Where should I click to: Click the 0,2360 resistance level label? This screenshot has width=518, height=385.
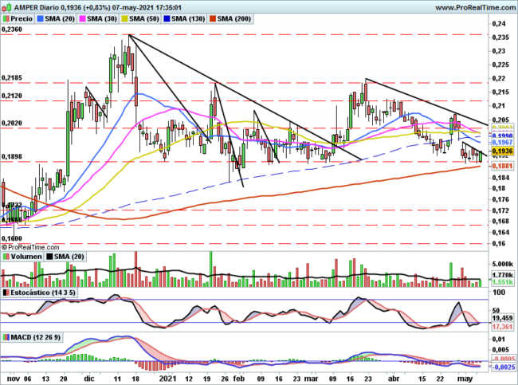tap(12, 29)
